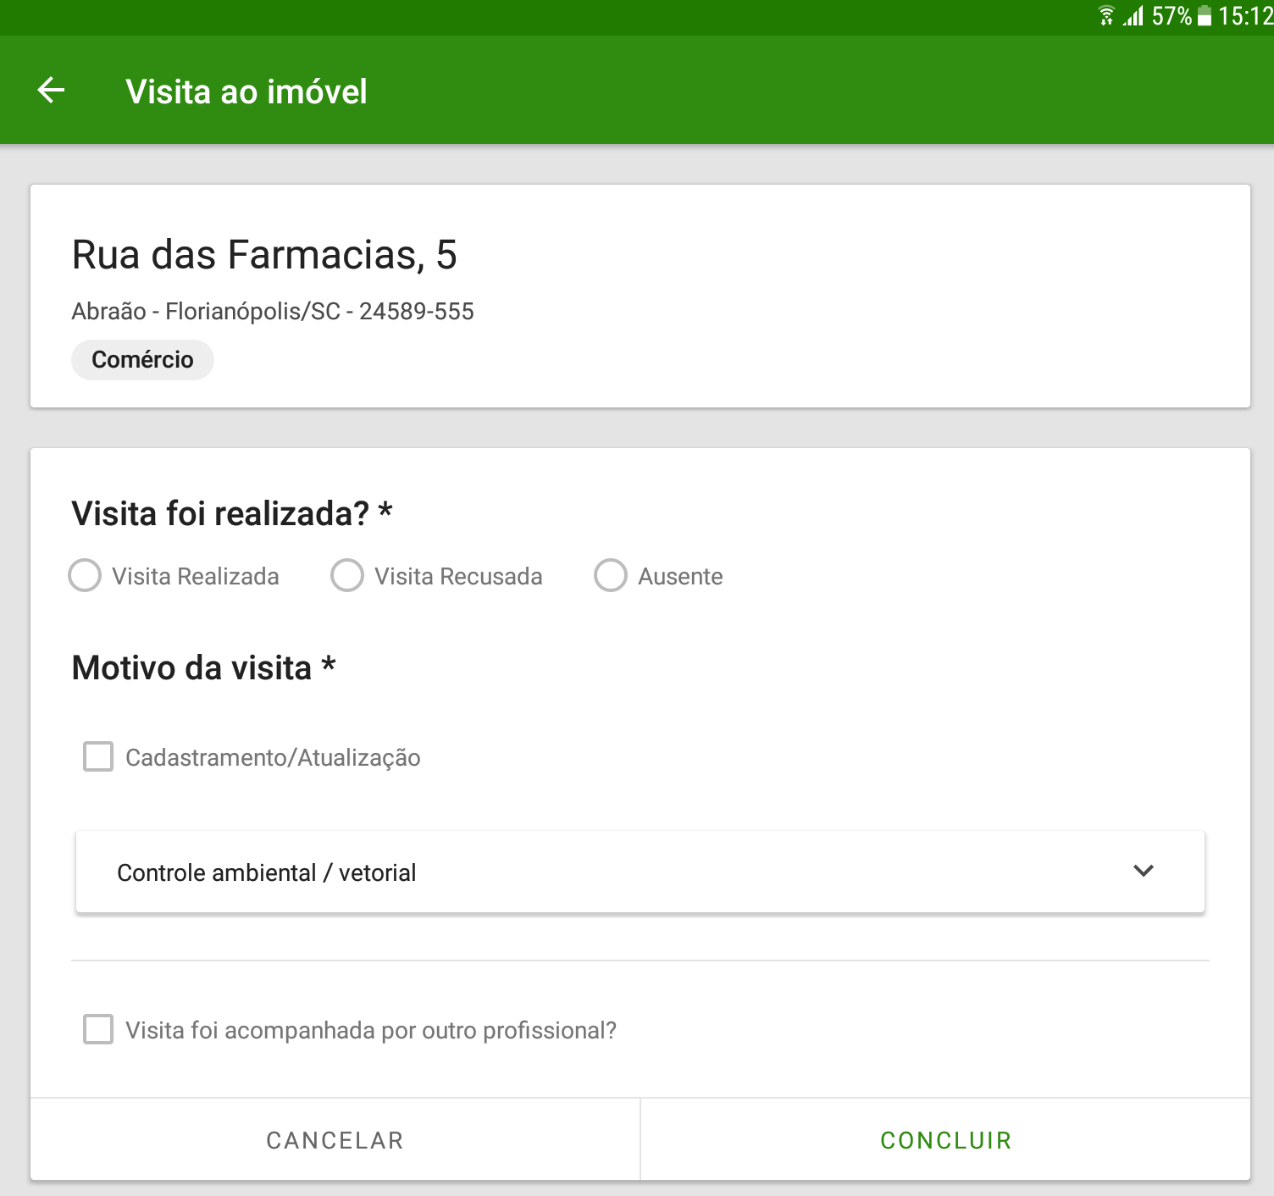
Task: Choose the Visita Recusada option
Action: (x=347, y=575)
